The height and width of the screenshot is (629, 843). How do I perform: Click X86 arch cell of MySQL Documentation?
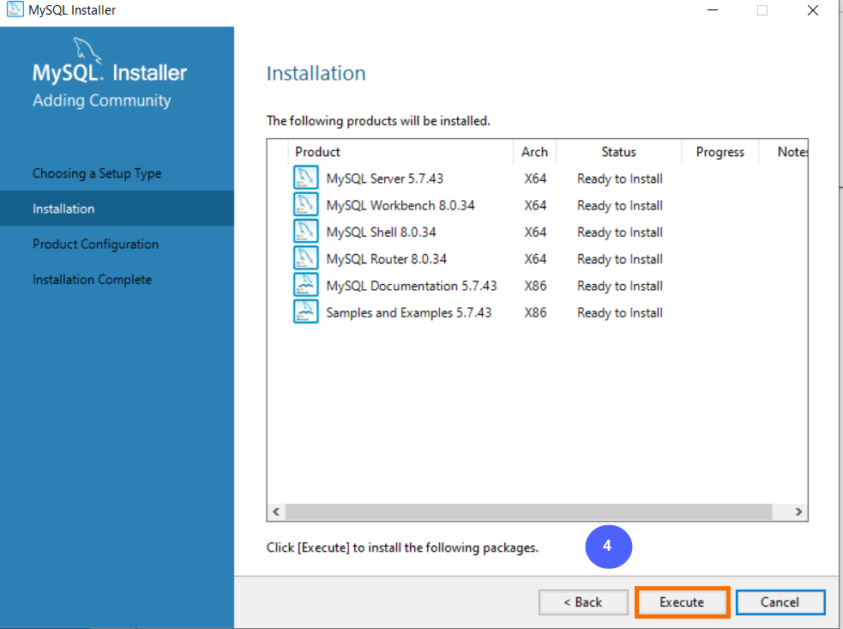535,286
